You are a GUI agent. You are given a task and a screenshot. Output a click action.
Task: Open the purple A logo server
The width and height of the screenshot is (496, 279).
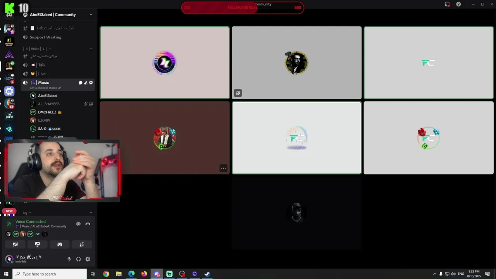pyautogui.click(x=9, y=54)
